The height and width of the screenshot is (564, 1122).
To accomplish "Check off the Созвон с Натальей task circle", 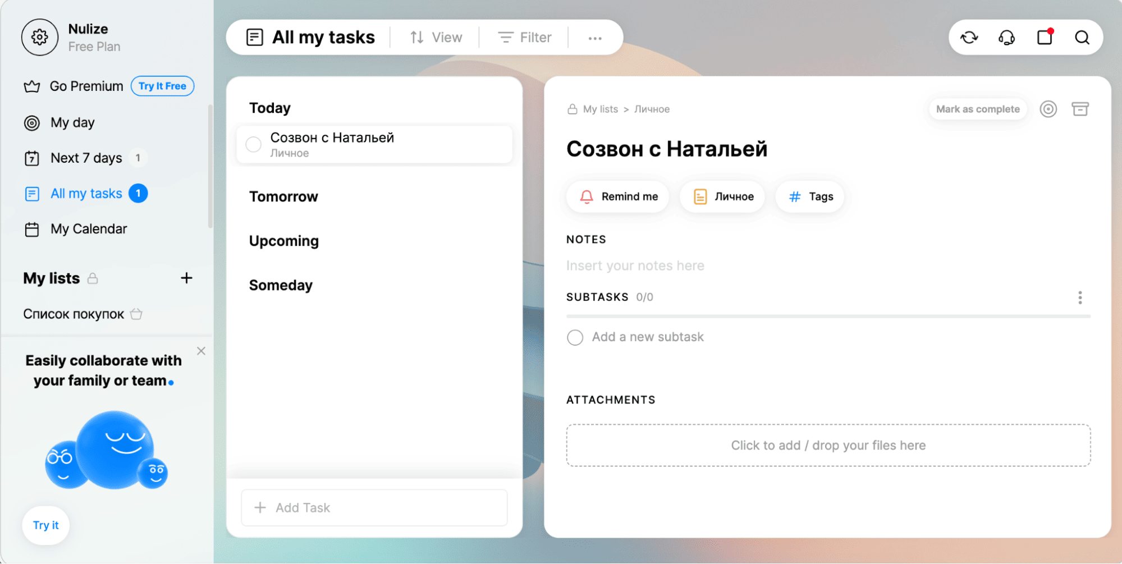I will pyautogui.click(x=254, y=145).
